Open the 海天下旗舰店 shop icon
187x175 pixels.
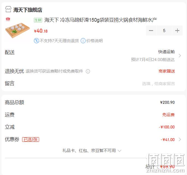coord(8,9)
